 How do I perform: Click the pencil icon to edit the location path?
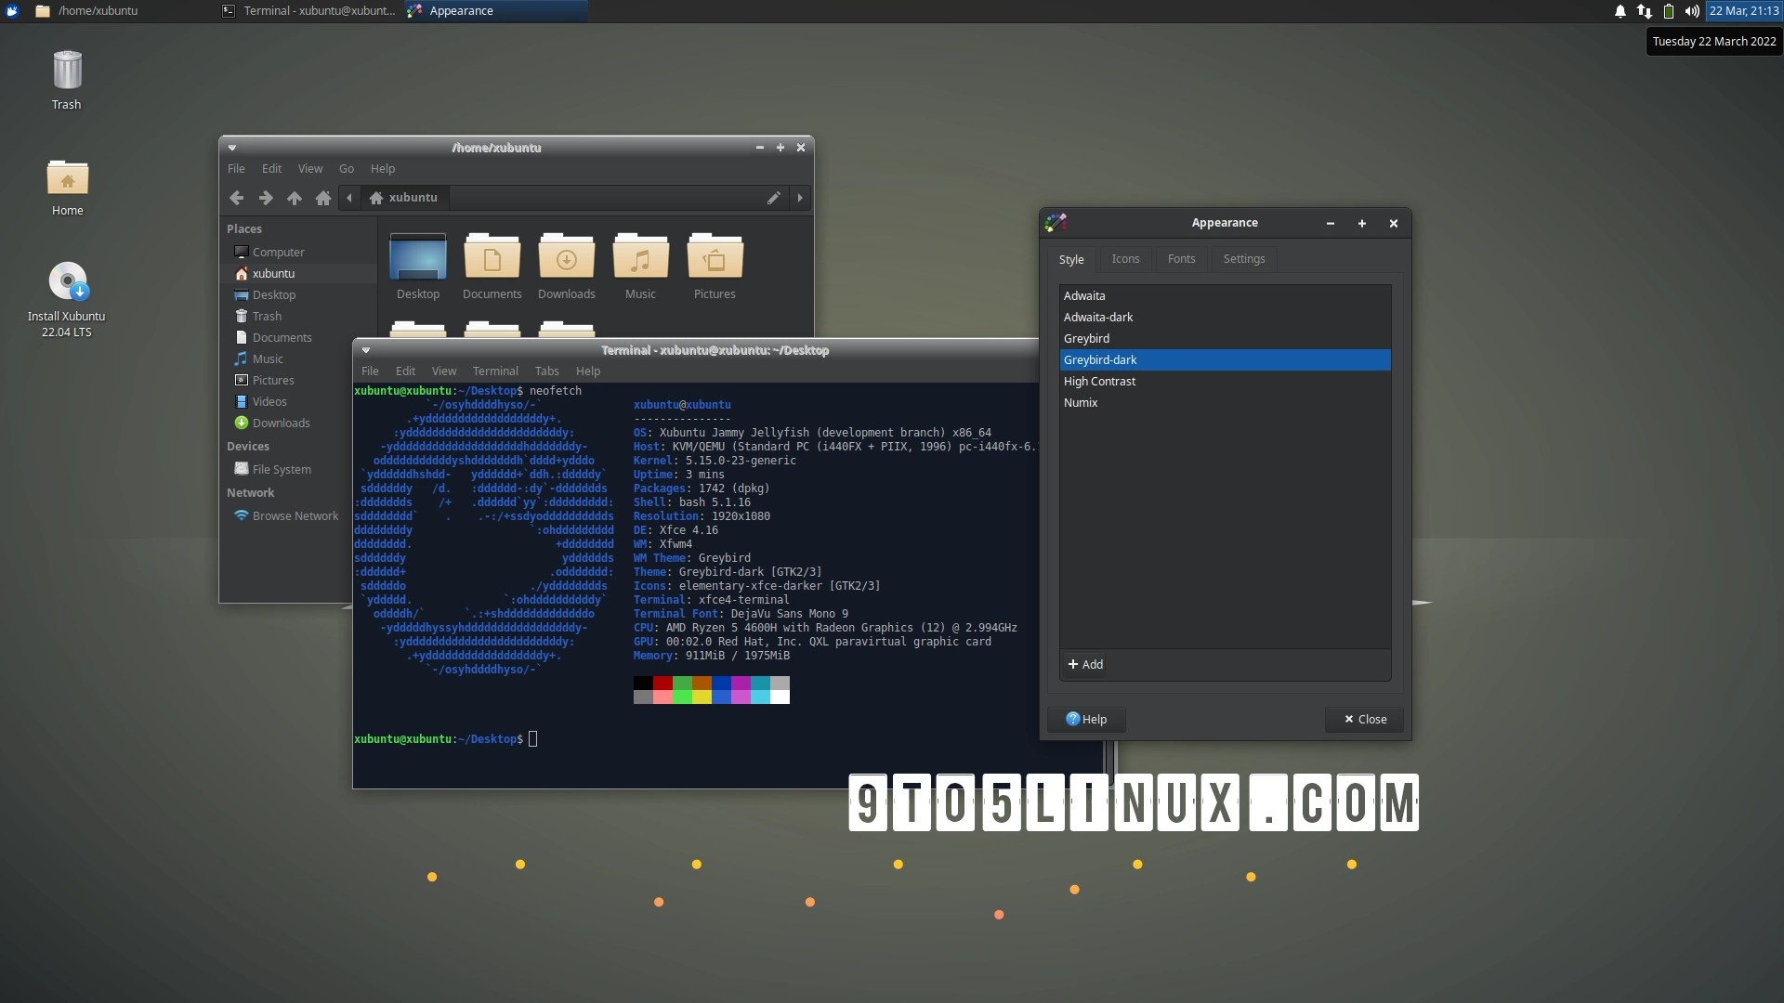pyautogui.click(x=773, y=198)
